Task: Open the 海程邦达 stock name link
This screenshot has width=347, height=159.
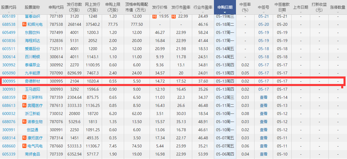Action: [32, 41]
